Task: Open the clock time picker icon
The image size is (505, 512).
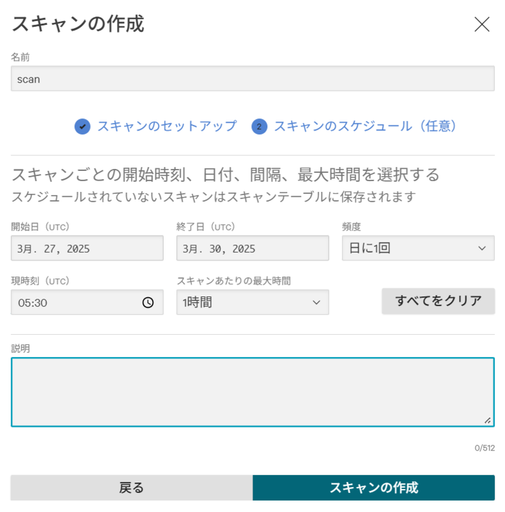Action: 148,302
